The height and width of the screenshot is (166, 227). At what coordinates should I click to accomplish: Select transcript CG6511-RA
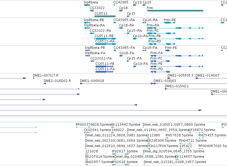point(105,41)
